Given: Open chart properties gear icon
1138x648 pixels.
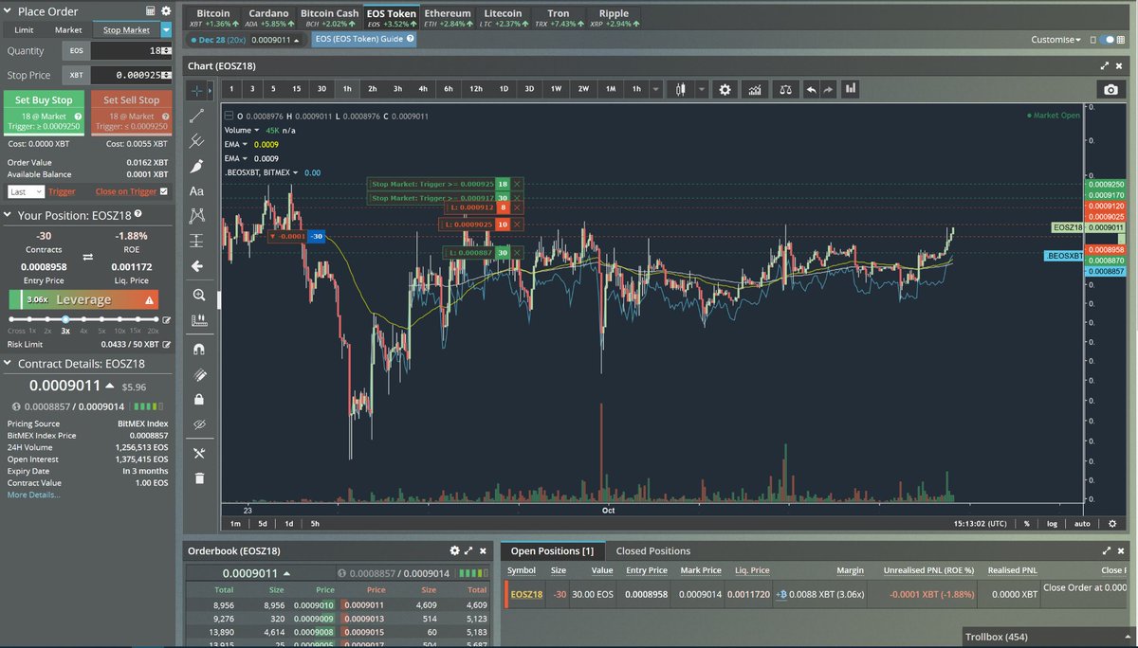Looking at the screenshot, I should [x=725, y=88].
